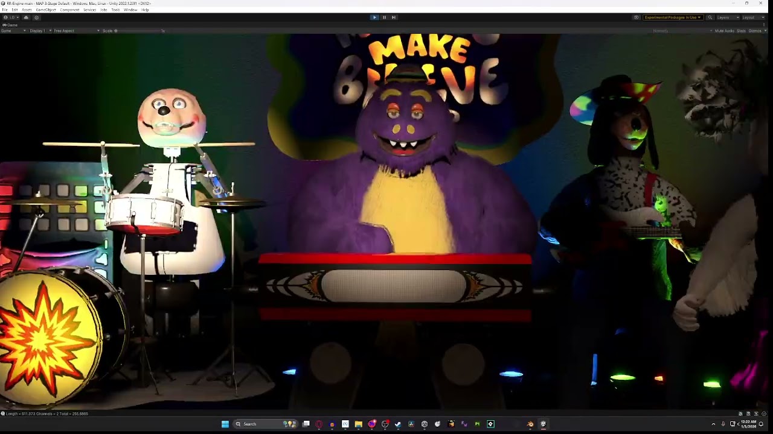This screenshot has width=773, height=434.
Task: Open the Undo History icon
Action: 636,17
